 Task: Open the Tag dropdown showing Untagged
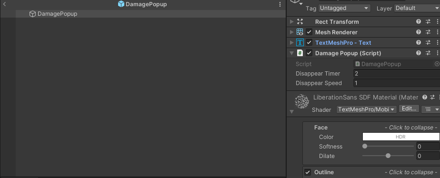(344, 8)
